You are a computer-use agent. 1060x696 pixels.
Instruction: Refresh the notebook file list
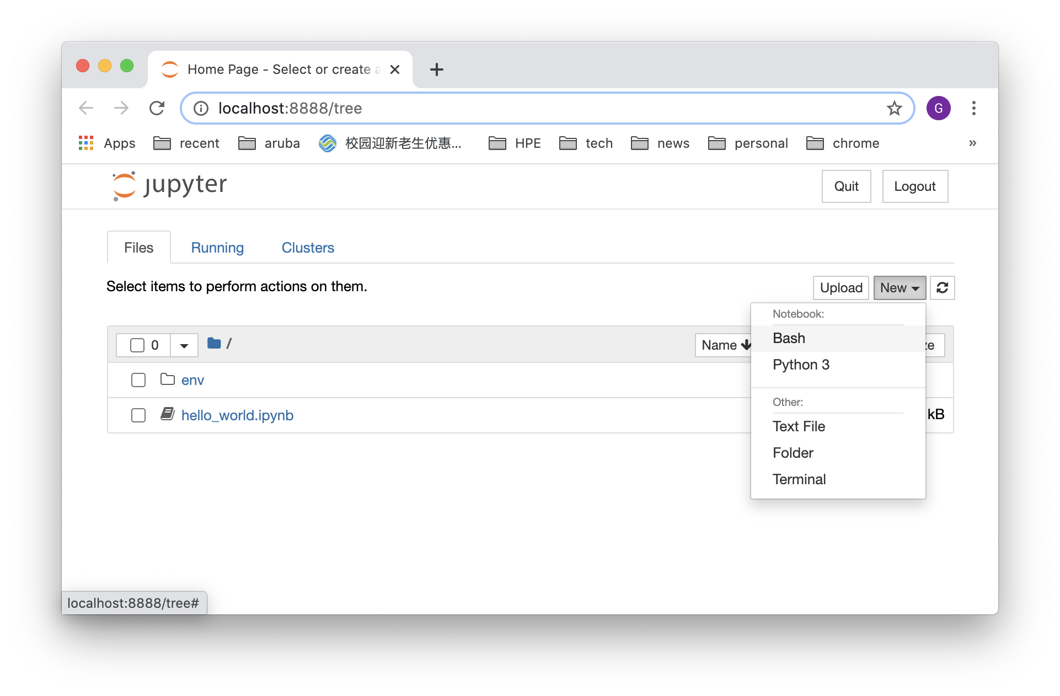[942, 288]
